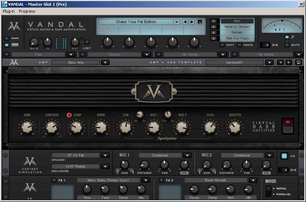
Task: Click the GATE knob
Action: 34,42
